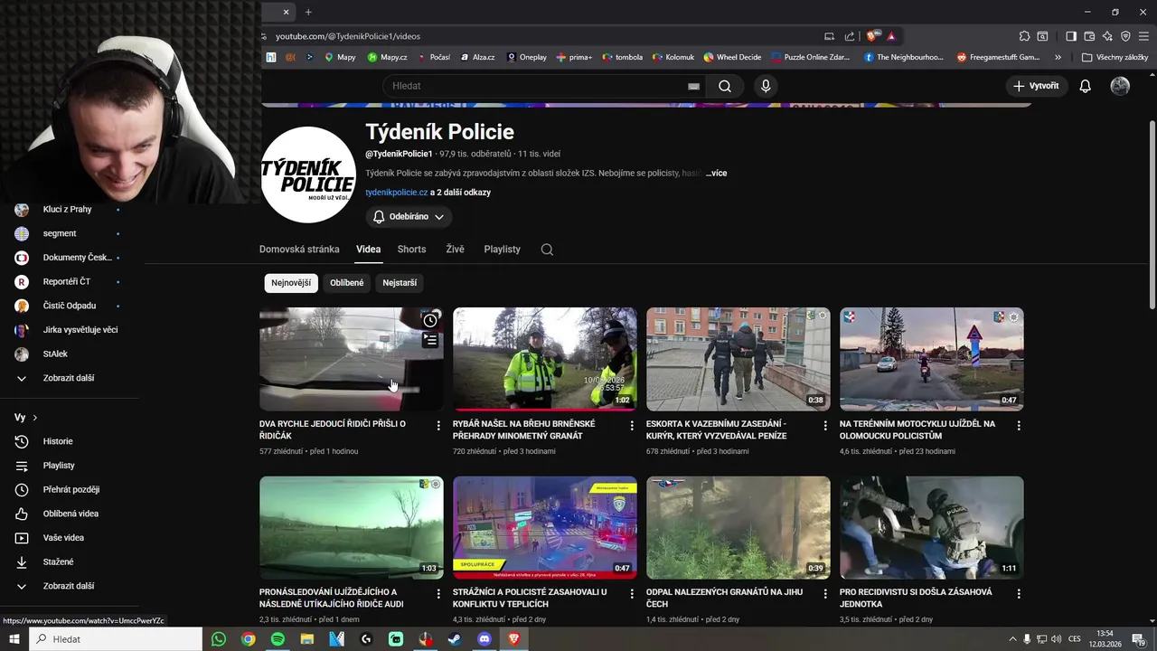Play PRO RECIDIVISTU SI DOŠLA thumbnail
The image size is (1157, 651).
coord(932,528)
